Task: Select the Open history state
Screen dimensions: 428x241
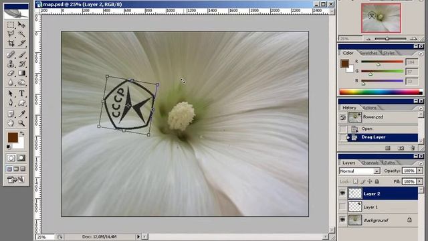Action: tap(378, 129)
